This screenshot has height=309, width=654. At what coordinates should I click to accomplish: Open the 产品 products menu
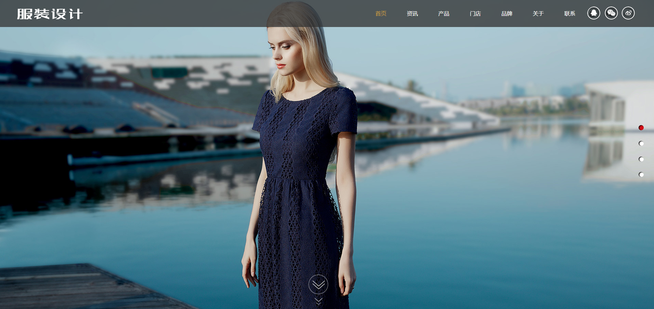click(x=444, y=14)
